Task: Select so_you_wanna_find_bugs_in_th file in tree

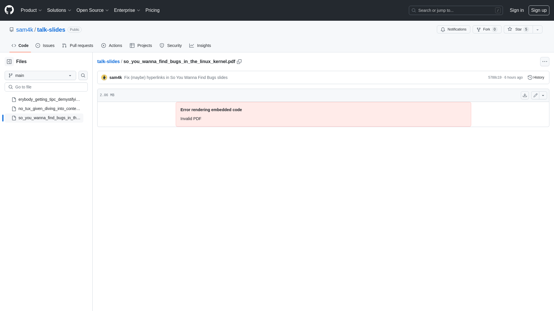Action: click(44, 118)
